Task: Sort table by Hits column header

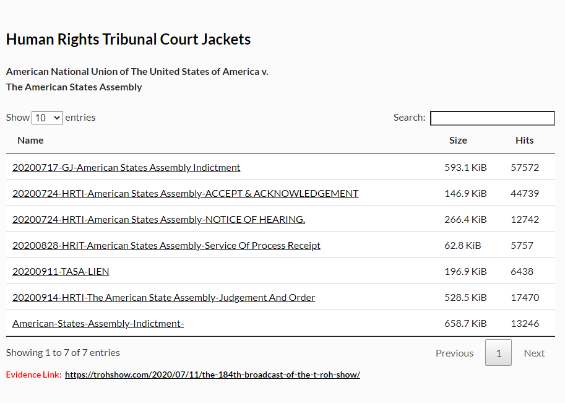Action: coord(524,141)
